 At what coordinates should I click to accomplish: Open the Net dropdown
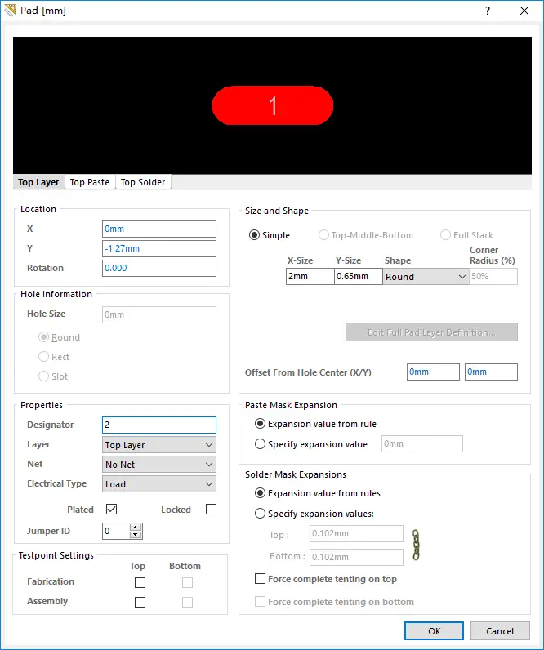(x=159, y=465)
